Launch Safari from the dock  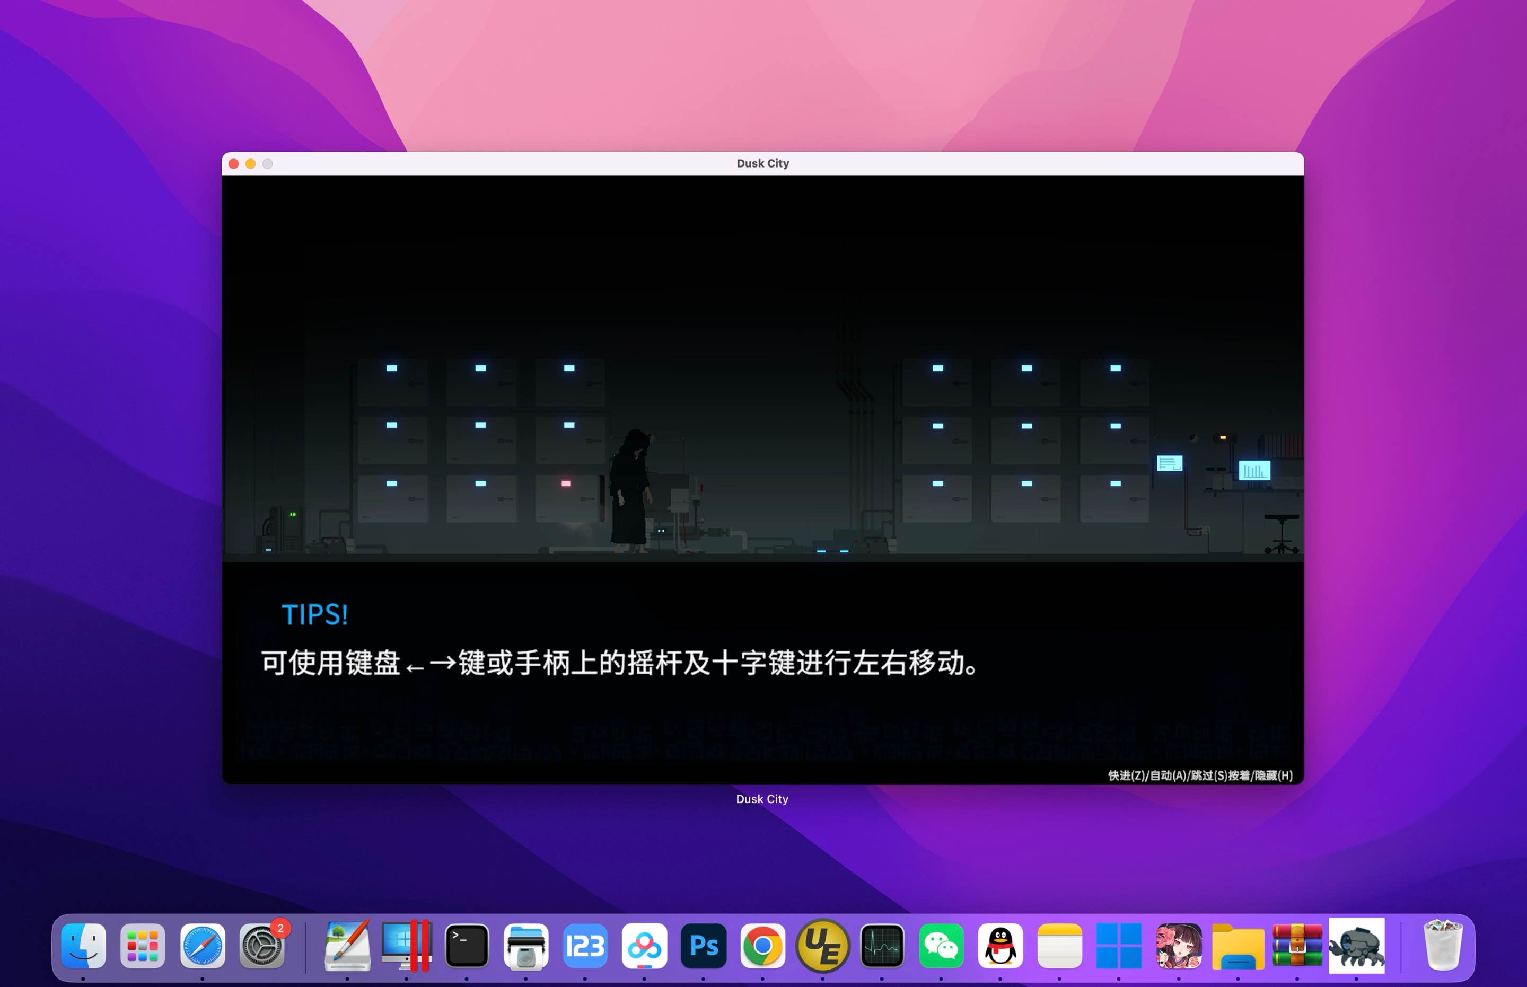point(202,945)
